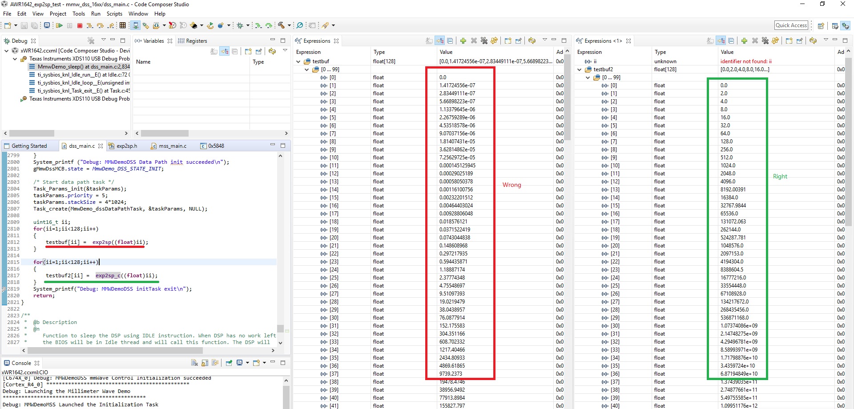Click the Pin Console icon
The width and height of the screenshot is (854, 409).
click(x=229, y=363)
